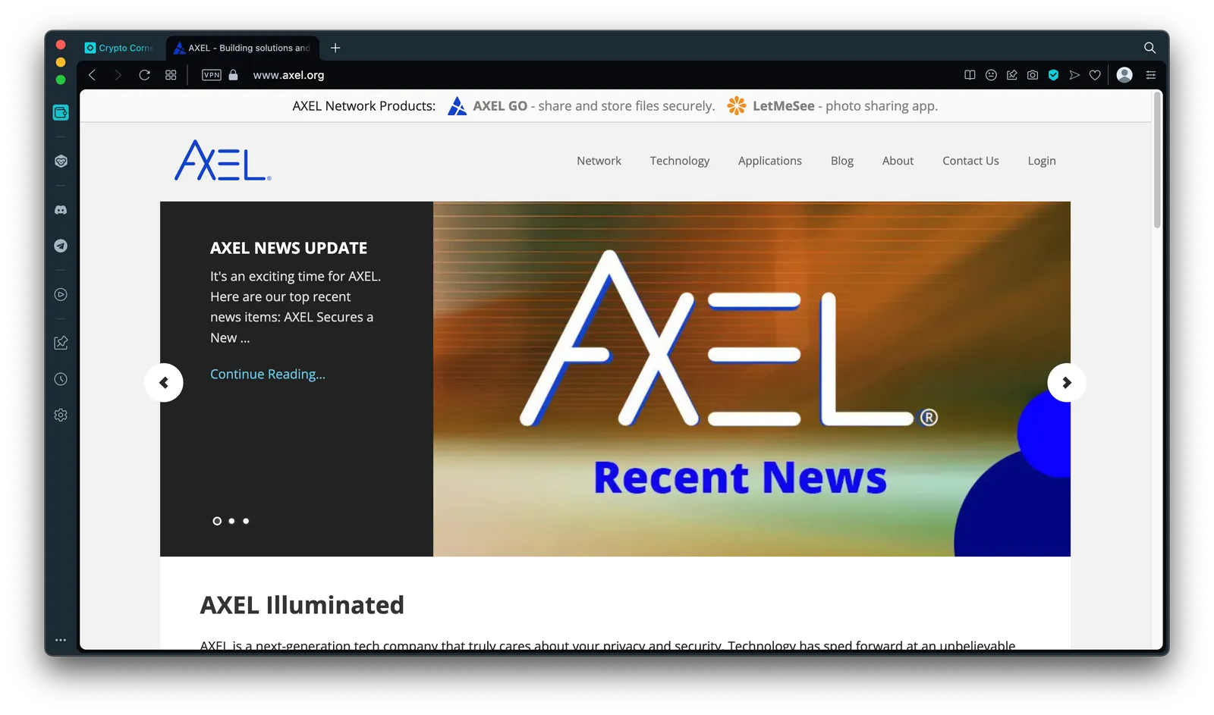Open the Contact Us page
Viewport: 1214px width, 715px height.
(970, 161)
